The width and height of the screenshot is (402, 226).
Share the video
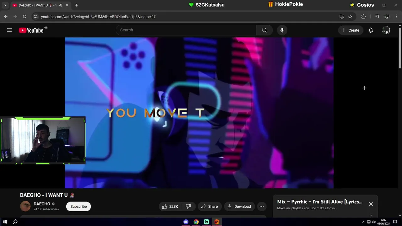pos(209,206)
